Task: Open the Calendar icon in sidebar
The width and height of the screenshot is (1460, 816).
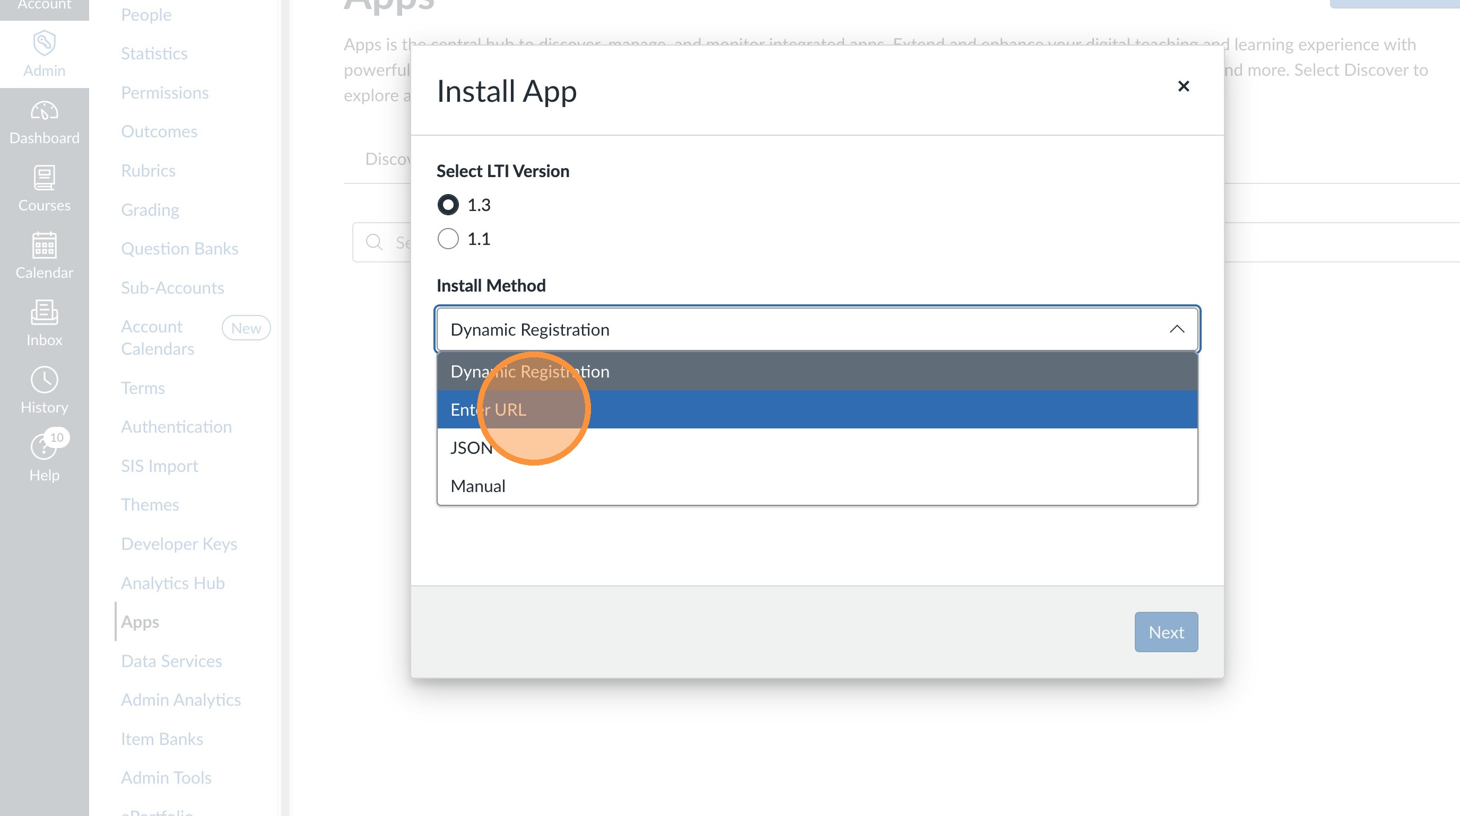Action: 44,245
